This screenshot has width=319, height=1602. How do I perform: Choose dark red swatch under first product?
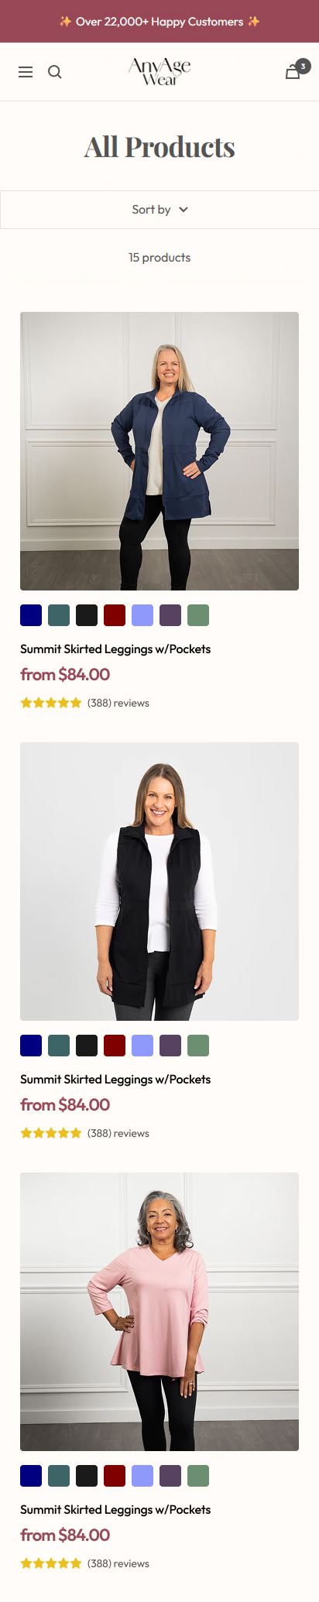tap(115, 615)
